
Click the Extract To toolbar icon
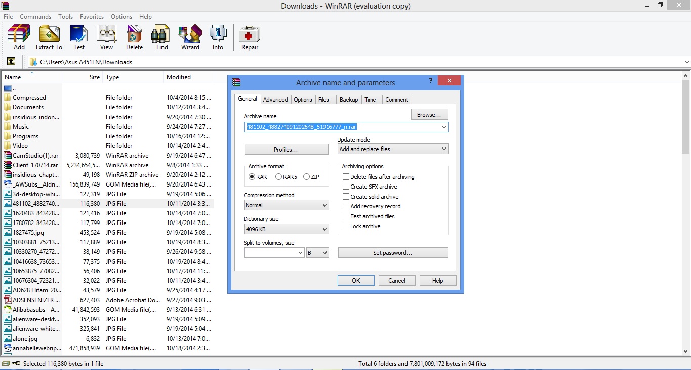coord(49,34)
